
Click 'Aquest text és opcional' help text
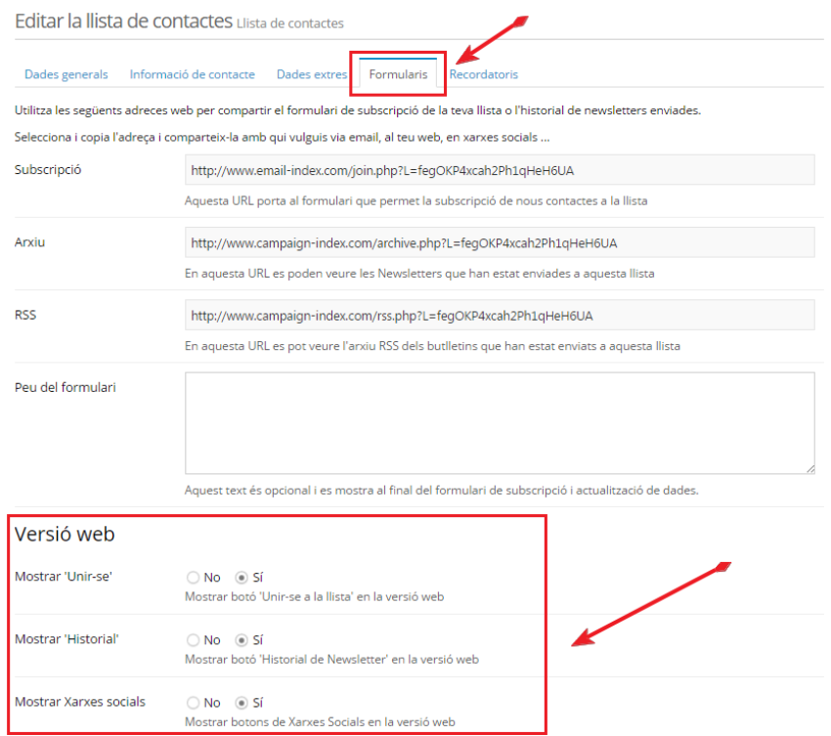pos(442,490)
